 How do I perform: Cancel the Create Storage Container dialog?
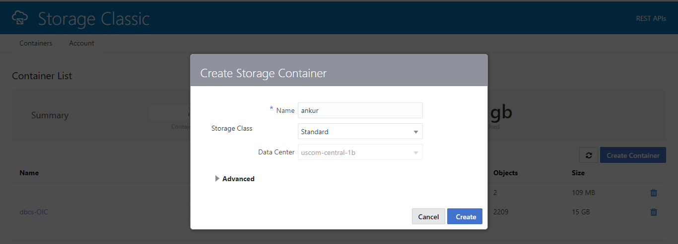[x=428, y=216]
